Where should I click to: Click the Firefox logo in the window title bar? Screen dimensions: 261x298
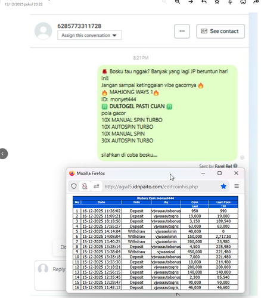(x=72, y=173)
